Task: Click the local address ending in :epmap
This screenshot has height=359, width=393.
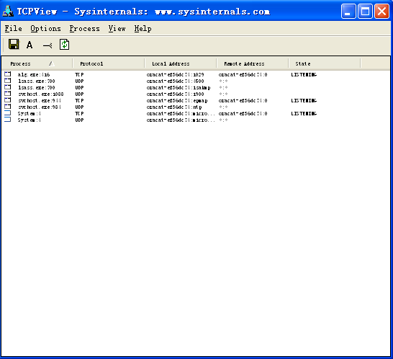Action: (177, 101)
